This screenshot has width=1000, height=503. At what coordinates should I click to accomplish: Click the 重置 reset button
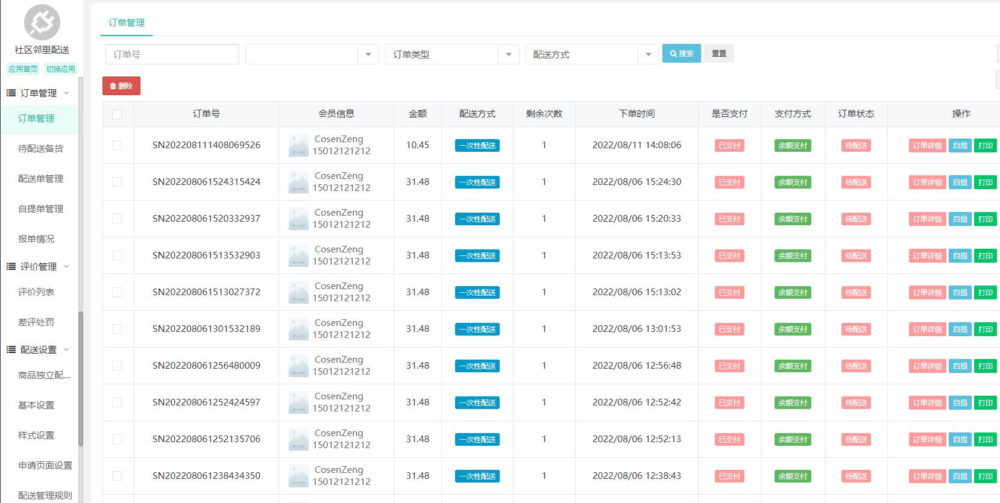pyautogui.click(x=719, y=54)
